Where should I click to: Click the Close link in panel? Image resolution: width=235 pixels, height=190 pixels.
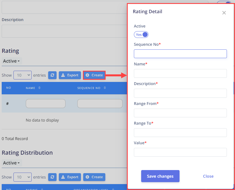tap(208, 176)
